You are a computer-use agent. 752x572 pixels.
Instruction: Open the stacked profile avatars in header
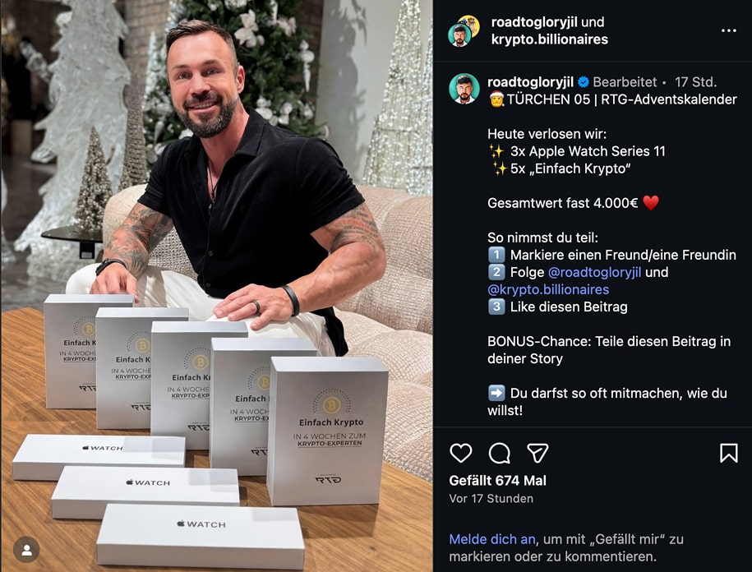(x=464, y=30)
